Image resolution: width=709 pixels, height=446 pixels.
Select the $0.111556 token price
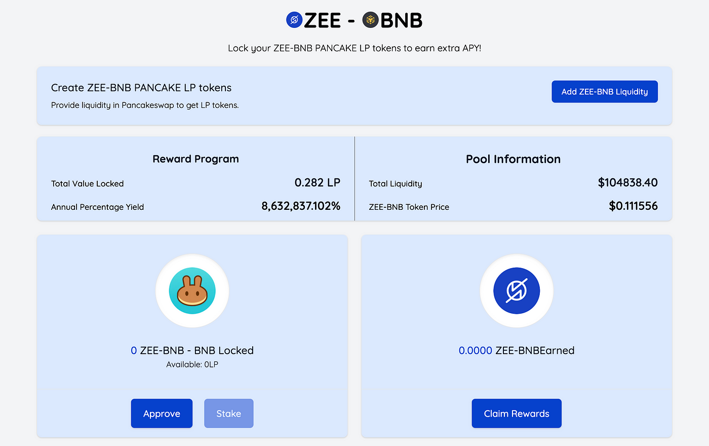(x=634, y=206)
